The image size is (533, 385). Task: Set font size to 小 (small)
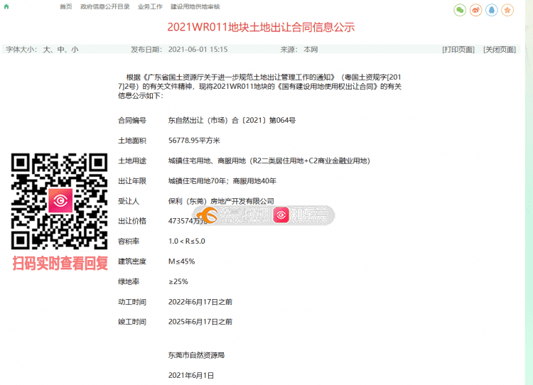[x=75, y=50]
